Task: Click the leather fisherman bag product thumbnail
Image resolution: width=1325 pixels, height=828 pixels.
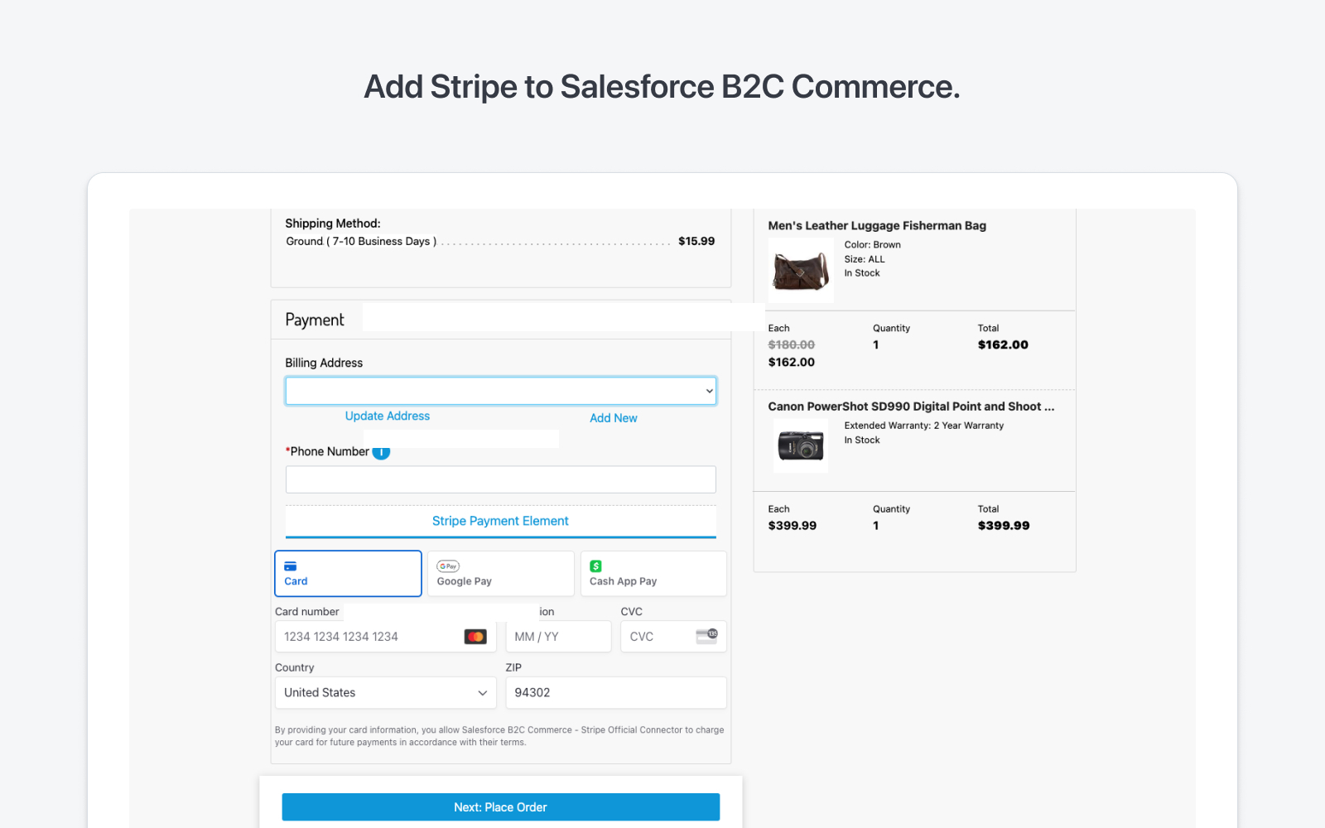Action: point(800,269)
